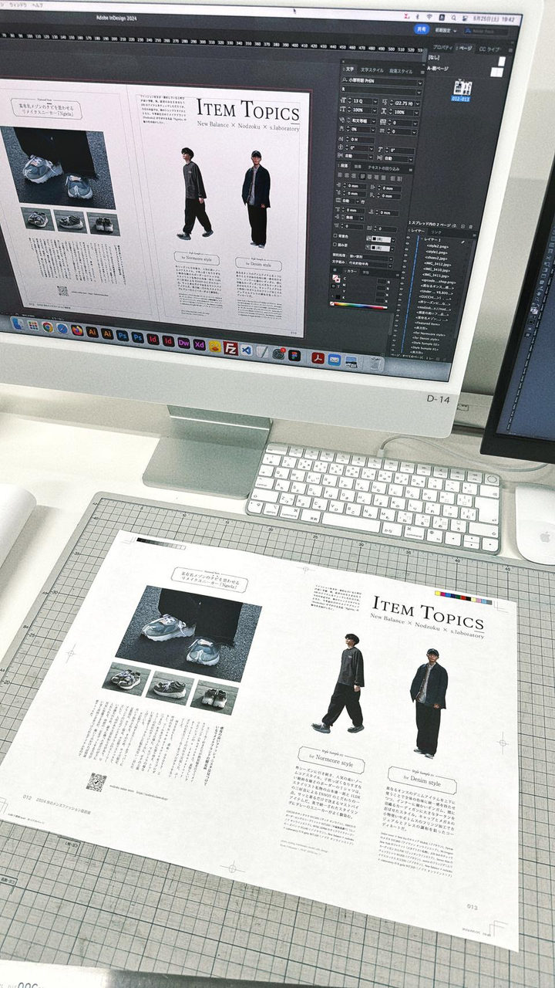Click the blue 共有 share button
Image resolution: width=555 pixels, height=988 pixels.
422,29
